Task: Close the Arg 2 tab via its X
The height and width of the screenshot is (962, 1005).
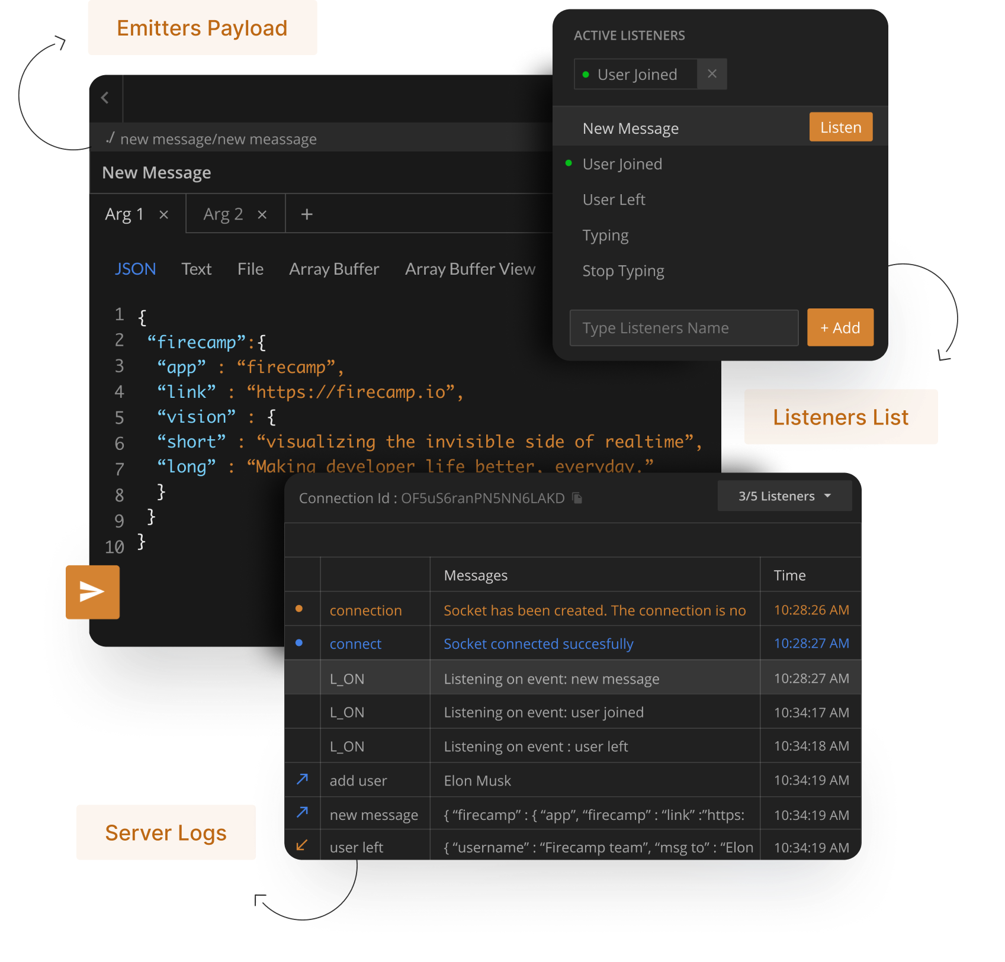Action: click(262, 214)
